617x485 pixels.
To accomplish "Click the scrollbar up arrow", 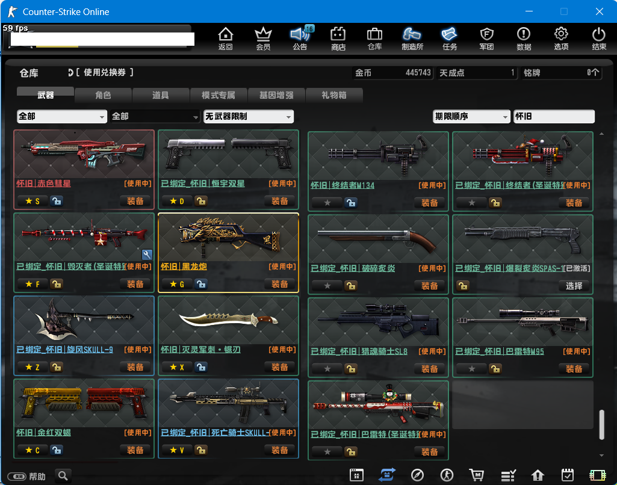I will [x=602, y=134].
